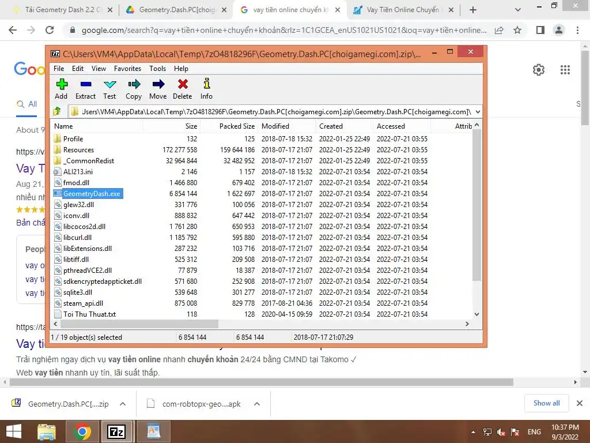Open Chrome three-dot menu

(577, 30)
